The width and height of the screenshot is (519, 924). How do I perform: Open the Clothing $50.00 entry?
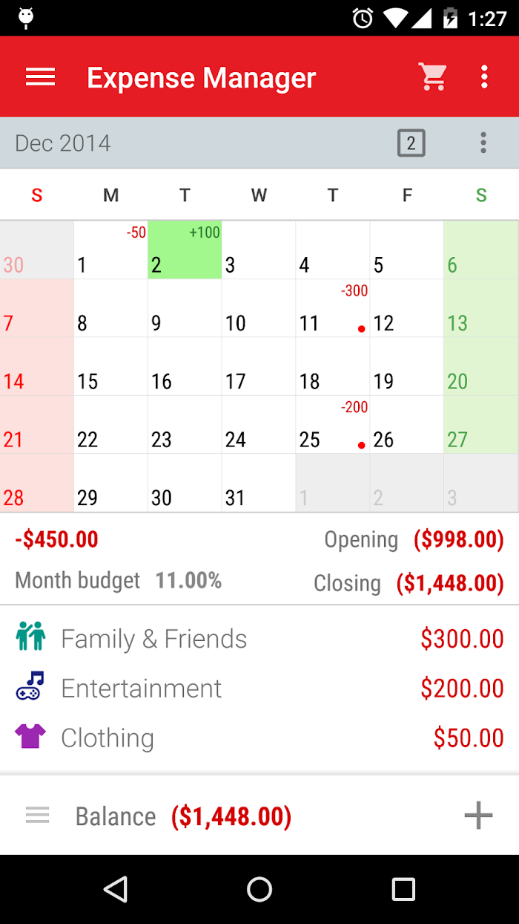(259, 738)
